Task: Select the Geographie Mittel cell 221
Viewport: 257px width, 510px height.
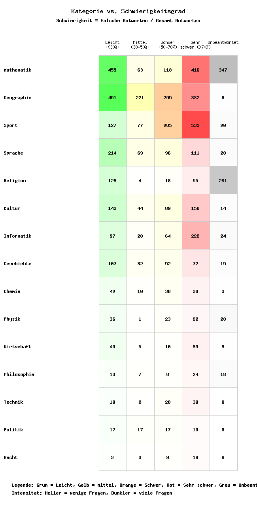Action: pyautogui.click(x=140, y=97)
